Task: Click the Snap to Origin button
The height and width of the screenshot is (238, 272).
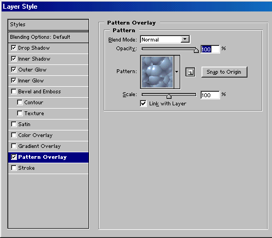Action: (x=224, y=72)
